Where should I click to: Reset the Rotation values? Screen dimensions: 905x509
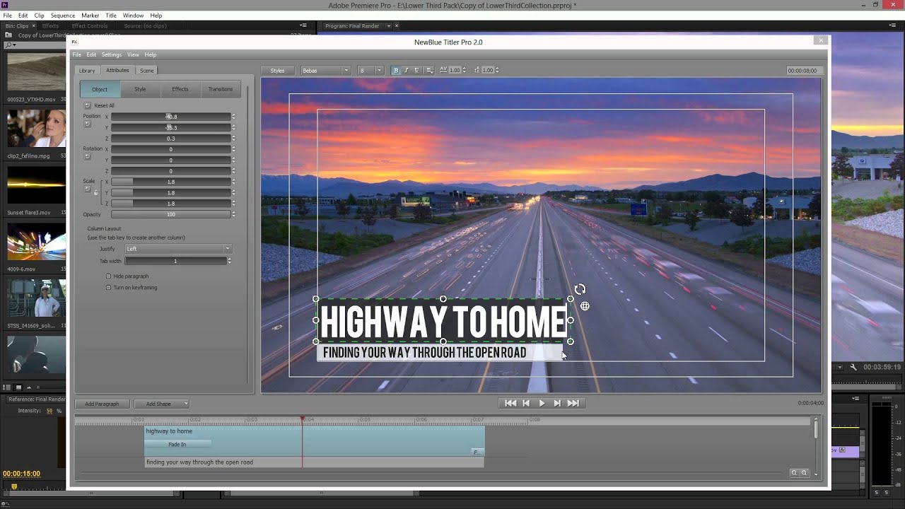point(88,157)
